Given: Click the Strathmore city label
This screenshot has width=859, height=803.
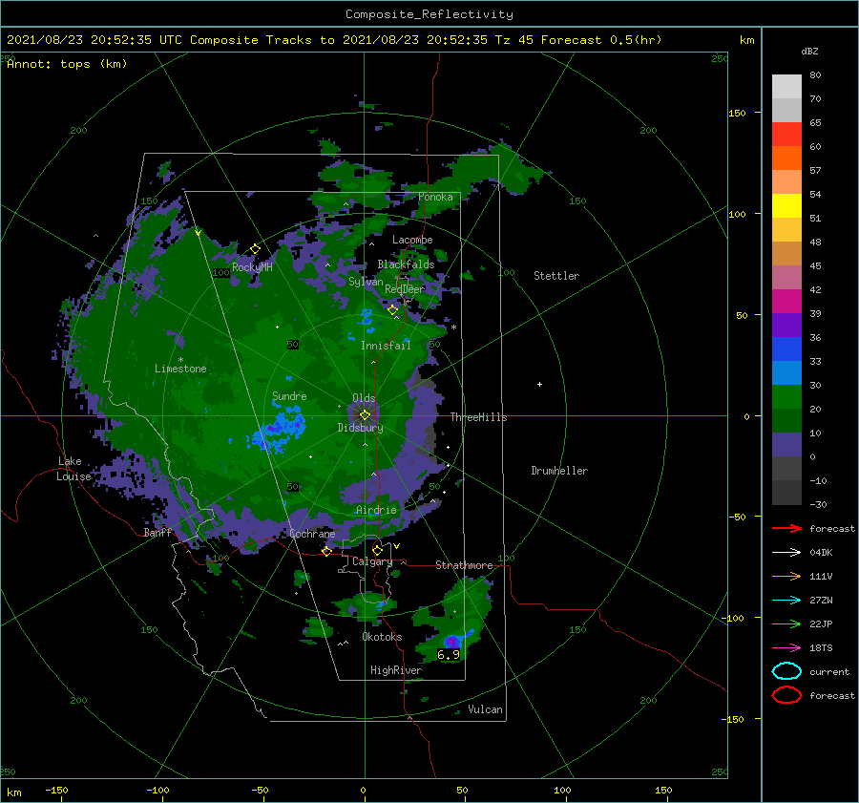Looking at the screenshot, I should [x=464, y=565].
